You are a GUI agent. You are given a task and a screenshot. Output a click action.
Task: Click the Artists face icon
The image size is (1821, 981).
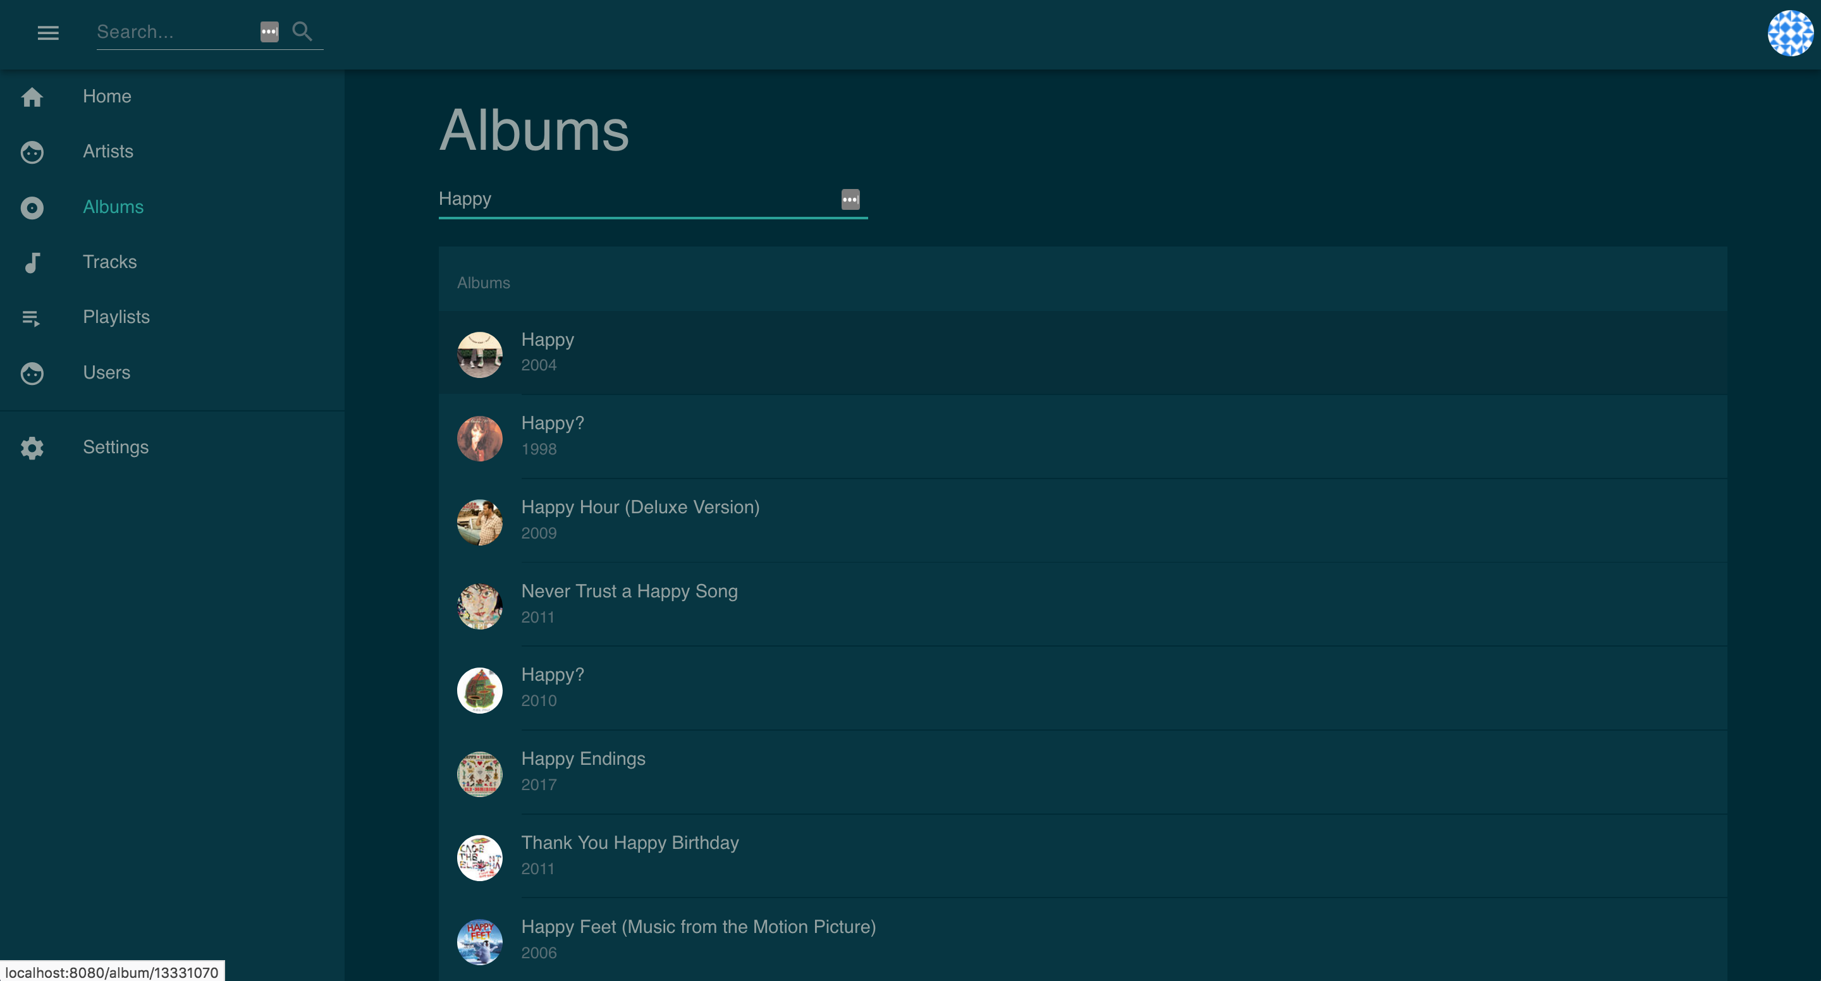click(x=32, y=152)
